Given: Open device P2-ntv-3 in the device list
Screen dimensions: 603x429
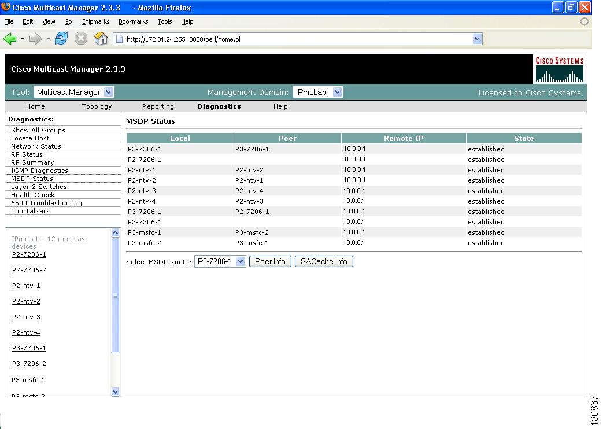Looking at the screenshot, I should click(26, 317).
